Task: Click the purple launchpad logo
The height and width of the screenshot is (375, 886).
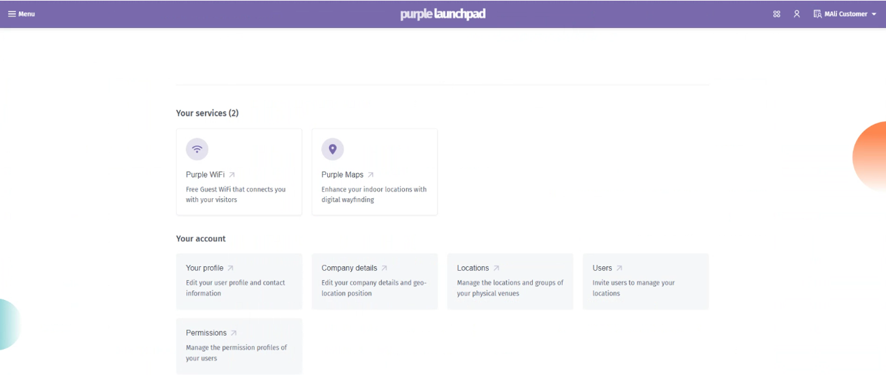Action: coord(443,14)
